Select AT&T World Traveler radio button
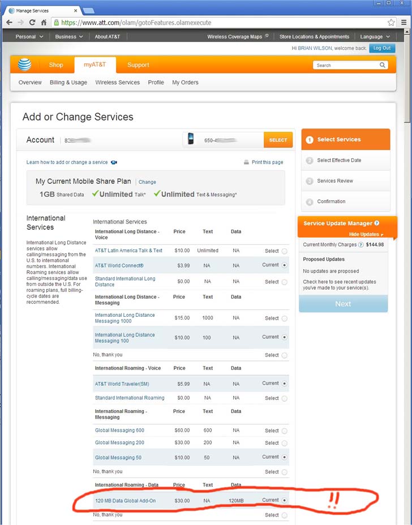Image resolution: width=412 pixels, height=525 pixels. [x=284, y=384]
